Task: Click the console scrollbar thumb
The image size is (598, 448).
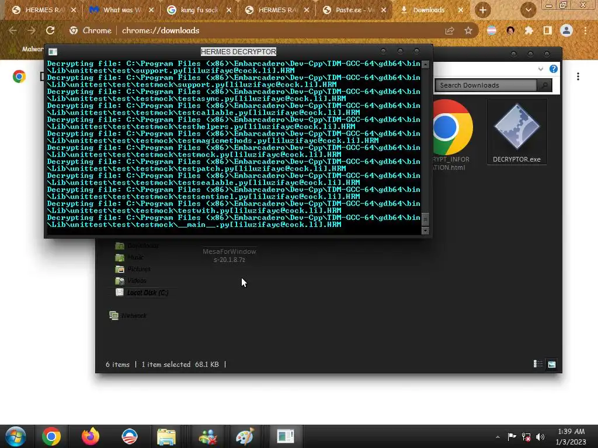Action: pos(425,219)
